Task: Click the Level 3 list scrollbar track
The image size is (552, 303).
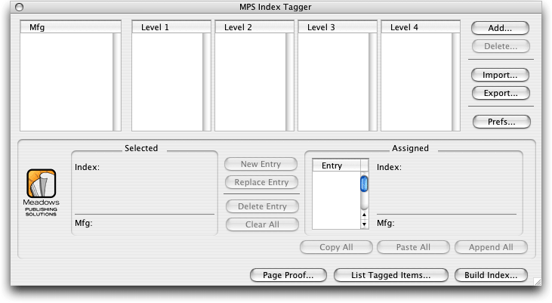Action: tap(373, 82)
